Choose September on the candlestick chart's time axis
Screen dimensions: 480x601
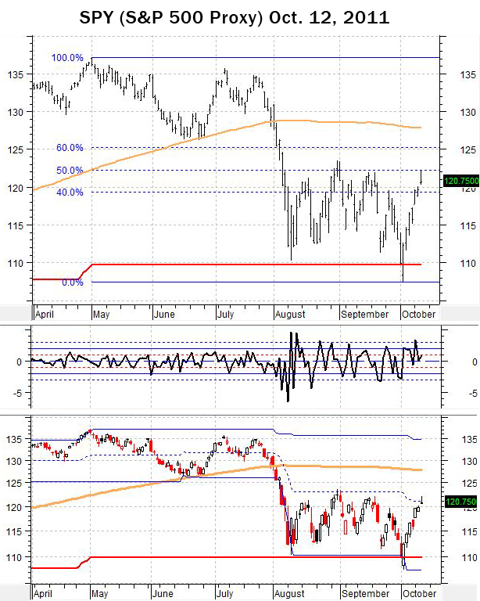[x=365, y=594]
